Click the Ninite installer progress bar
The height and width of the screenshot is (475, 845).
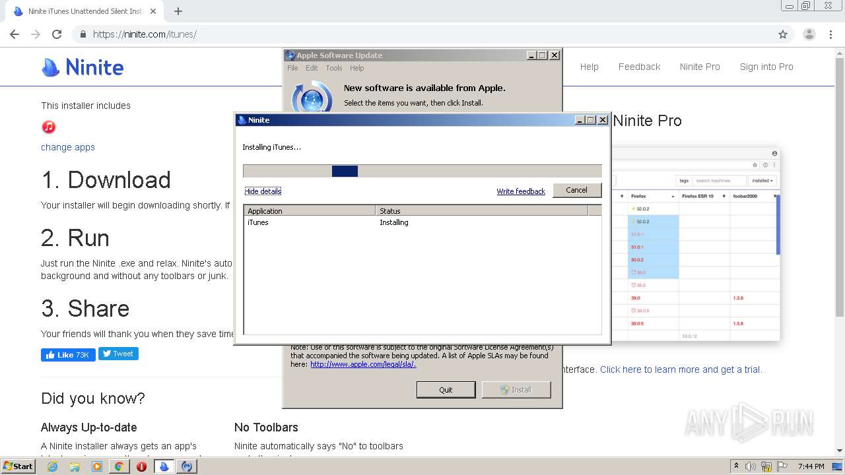pos(422,171)
